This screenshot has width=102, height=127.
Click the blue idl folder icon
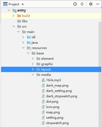click(29, 37)
